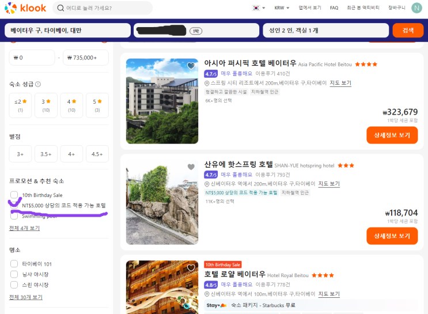The width and height of the screenshot is (428, 314).
Task: Check the NT$5,000 코드 적용 가능 호텔 checkbox
Action: pos(14,206)
